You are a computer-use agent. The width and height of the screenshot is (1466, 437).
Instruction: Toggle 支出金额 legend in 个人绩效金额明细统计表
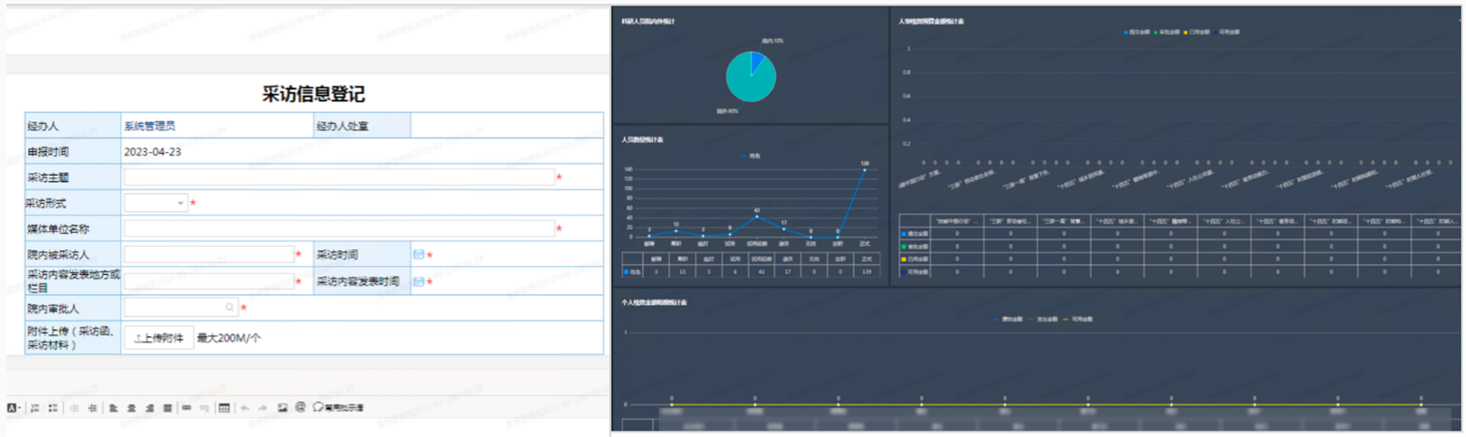click(x=1043, y=320)
